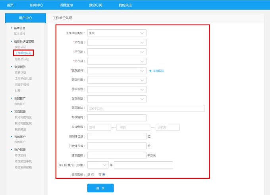
Task: Click the 区号 phone area code field
Action: click(99, 127)
